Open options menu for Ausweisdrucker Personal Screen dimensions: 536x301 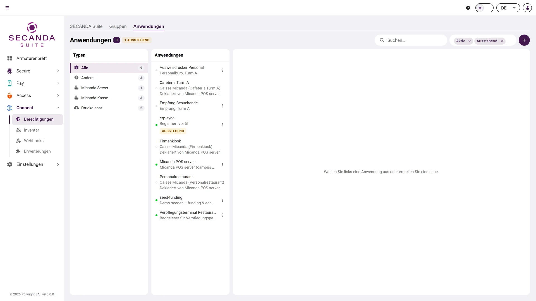(222, 70)
